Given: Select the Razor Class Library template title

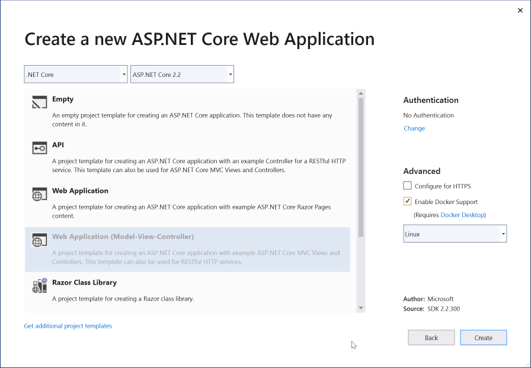Looking at the screenshot, I should 84,282.
